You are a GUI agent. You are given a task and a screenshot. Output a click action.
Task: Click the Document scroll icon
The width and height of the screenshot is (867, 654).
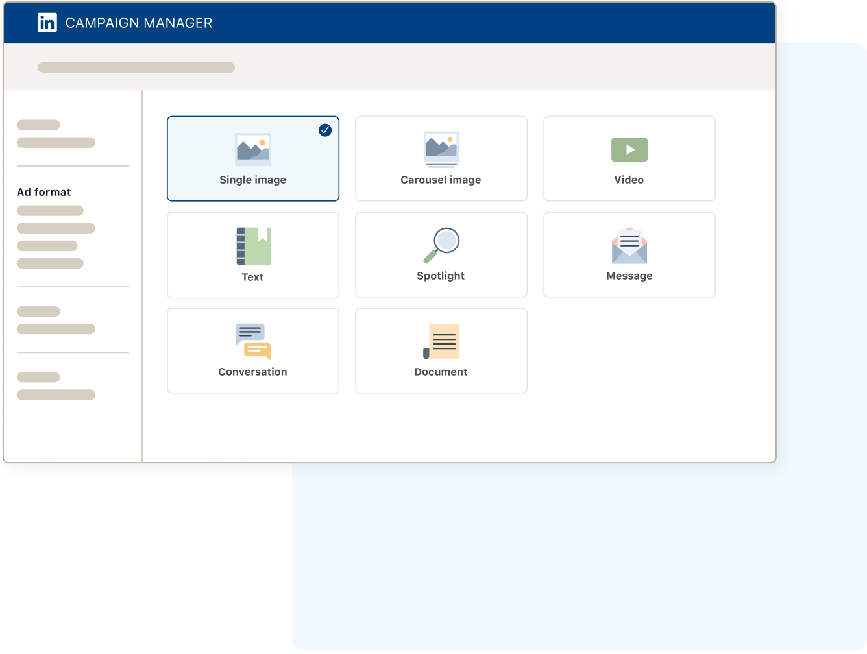coord(442,341)
